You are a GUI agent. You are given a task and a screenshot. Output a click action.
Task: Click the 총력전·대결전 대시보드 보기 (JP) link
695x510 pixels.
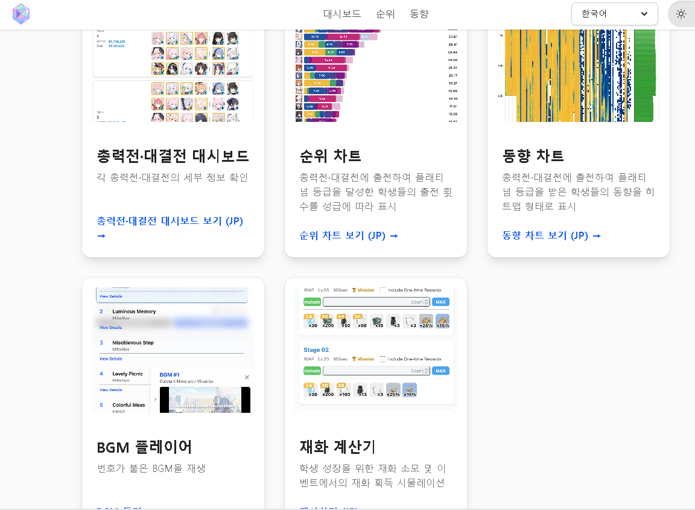click(x=170, y=221)
